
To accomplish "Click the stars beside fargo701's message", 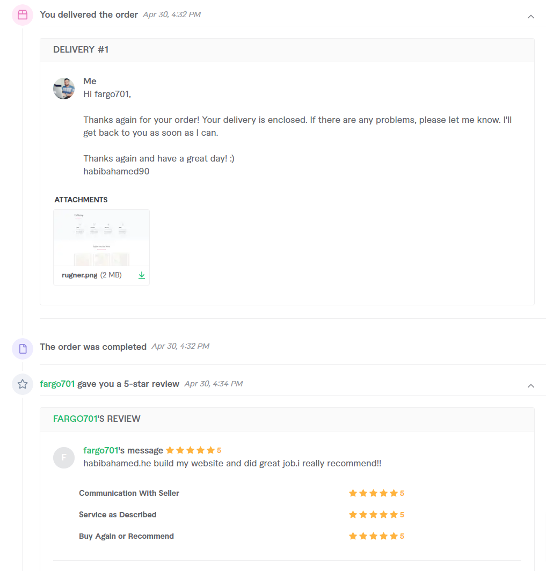I will click(191, 450).
